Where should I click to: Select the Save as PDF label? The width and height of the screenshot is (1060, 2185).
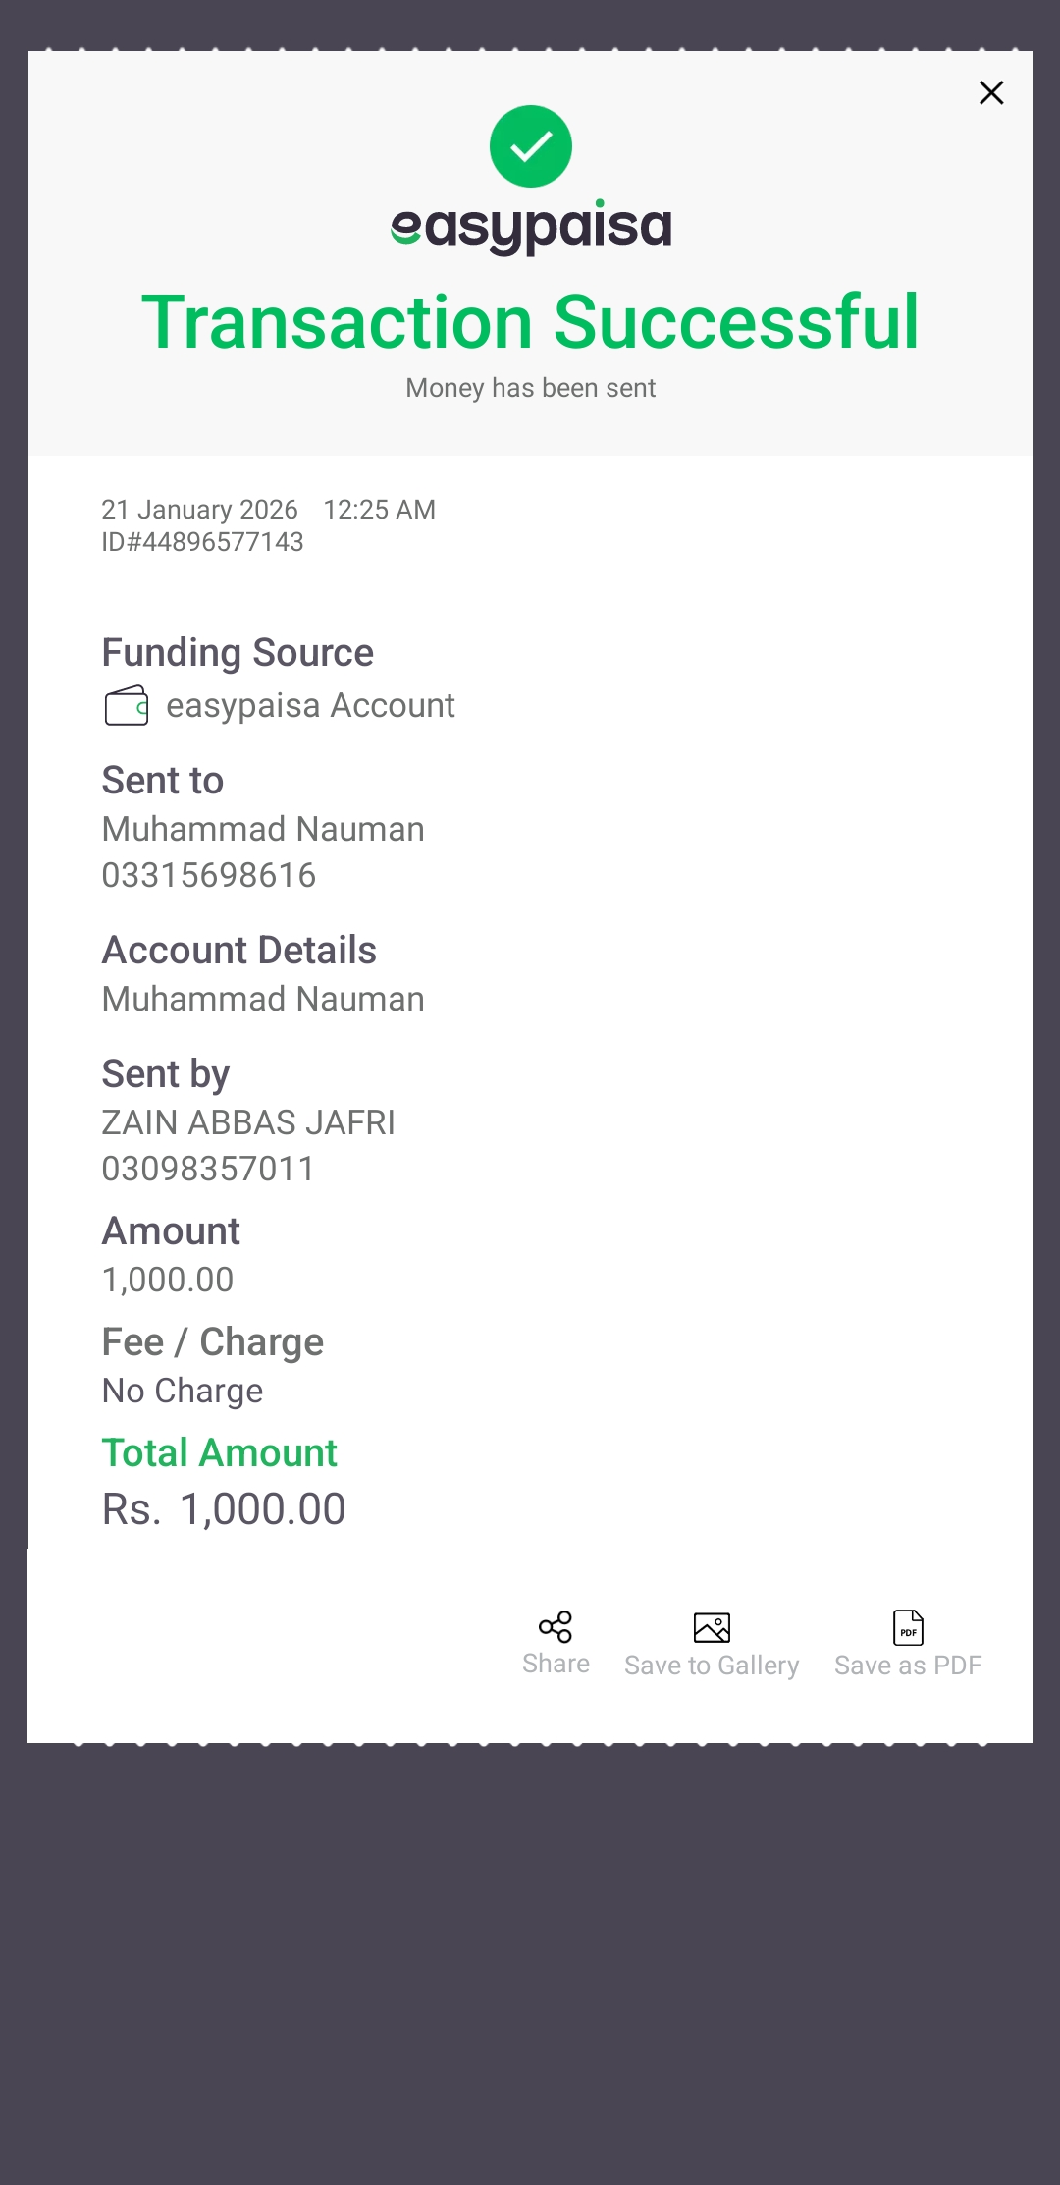[908, 1666]
